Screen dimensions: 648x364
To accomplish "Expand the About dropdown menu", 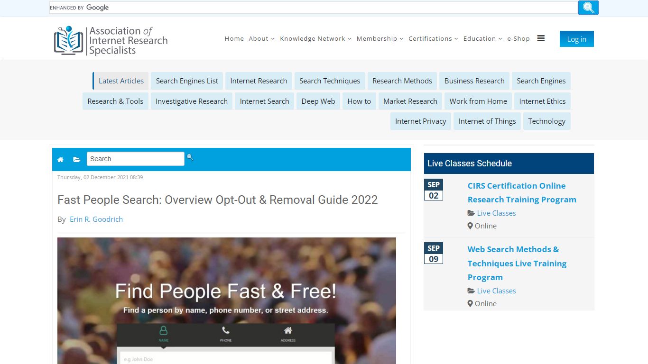I will (x=262, y=39).
